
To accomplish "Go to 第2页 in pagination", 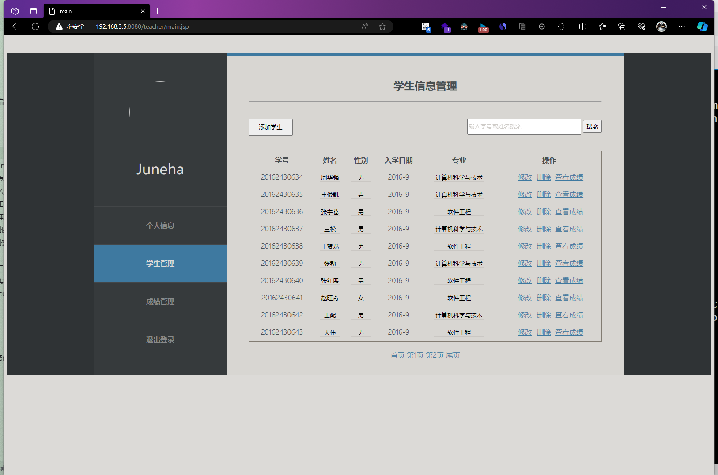I will coord(435,355).
